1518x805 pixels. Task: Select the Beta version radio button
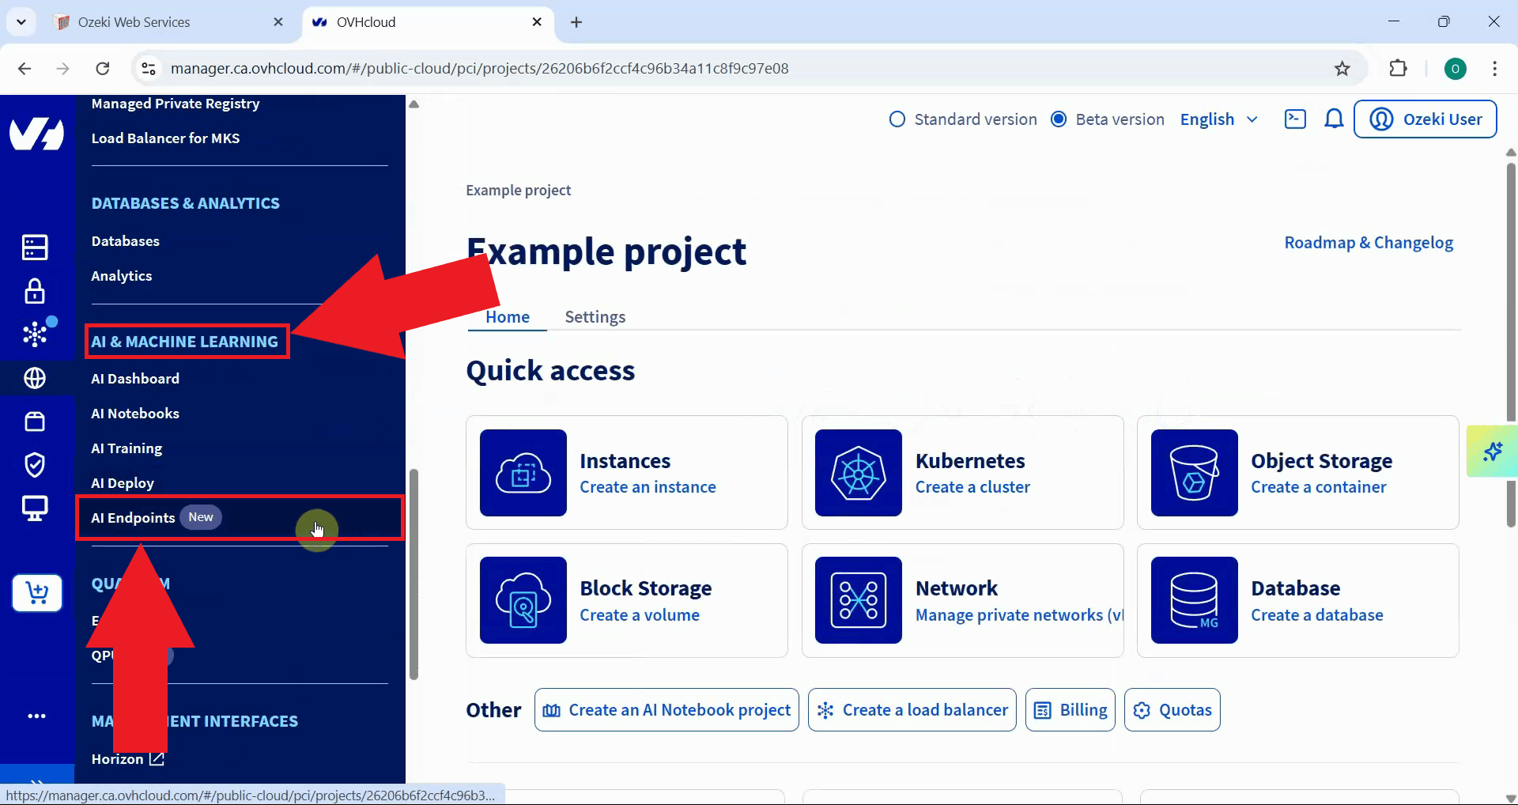[1059, 119]
